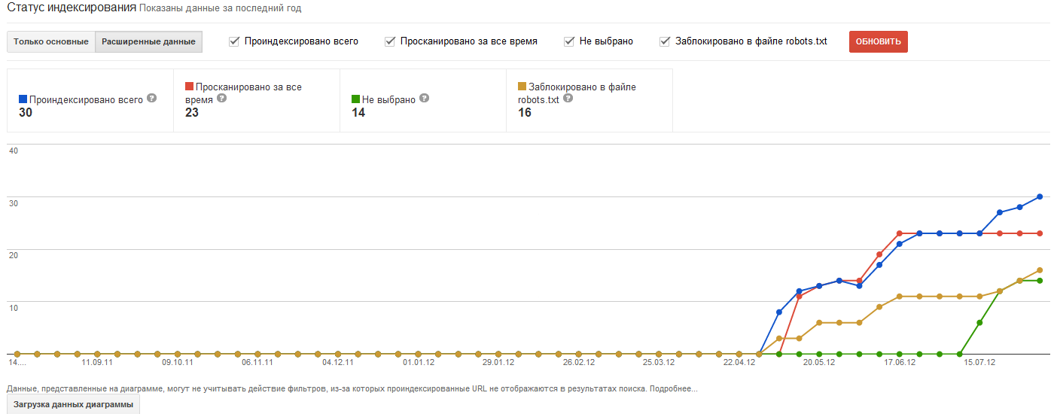Toggle the Просканировано за все время checkbox
This screenshot has width=1054, height=414.
point(390,41)
